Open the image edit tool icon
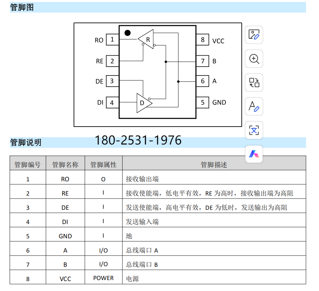319x291 pixels. pyautogui.click(x=254, y=35)
